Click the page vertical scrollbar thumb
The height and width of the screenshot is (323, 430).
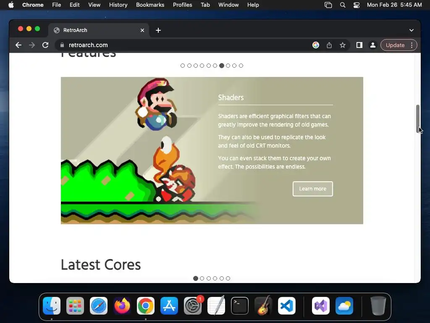click(x=418, y=119)
